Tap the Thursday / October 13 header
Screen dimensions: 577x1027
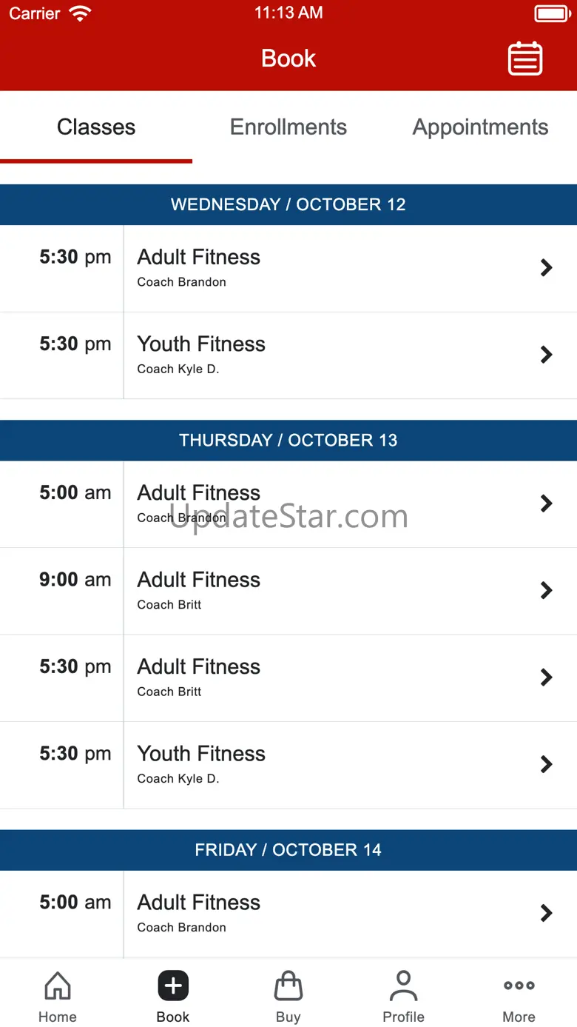[x=288, y=441]
